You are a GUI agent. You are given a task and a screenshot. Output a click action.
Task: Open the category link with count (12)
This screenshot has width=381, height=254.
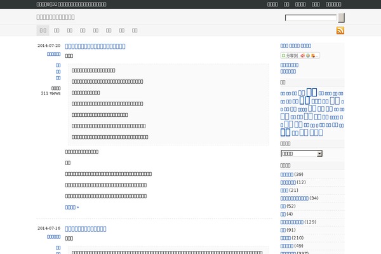tap(288, 182)
